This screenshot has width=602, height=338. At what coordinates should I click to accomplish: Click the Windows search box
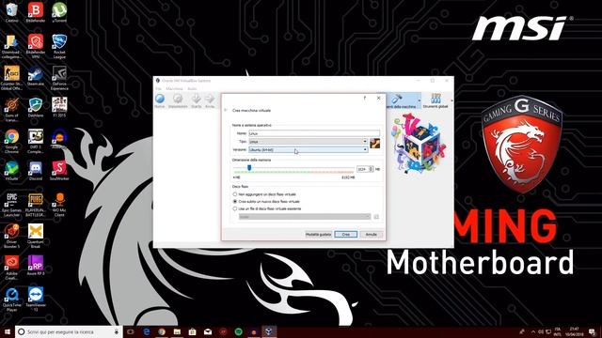point(69,331)
